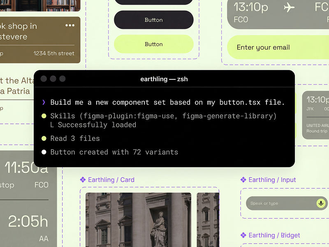Click the component icon beside Earthling / Card
329x247 pixels.
point(83,180)
